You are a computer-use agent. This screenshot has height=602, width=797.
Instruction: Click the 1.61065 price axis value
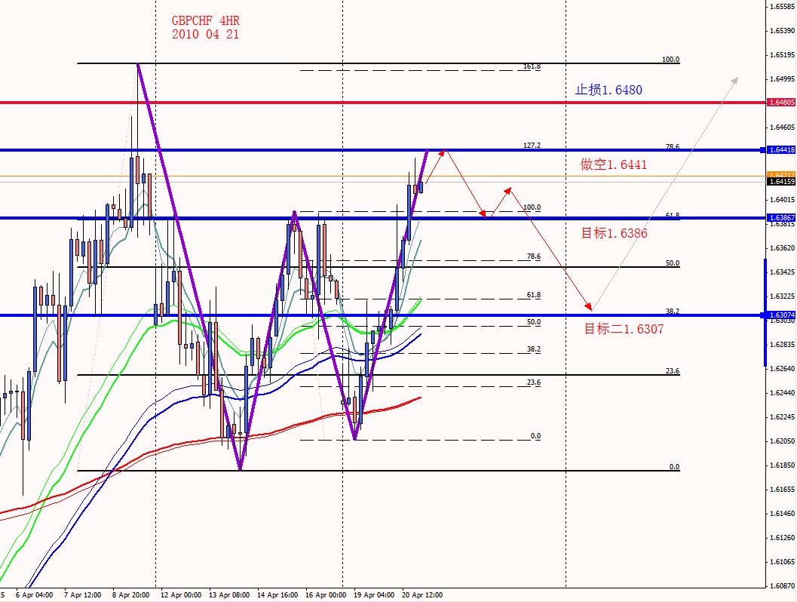(x=782, y=562)
